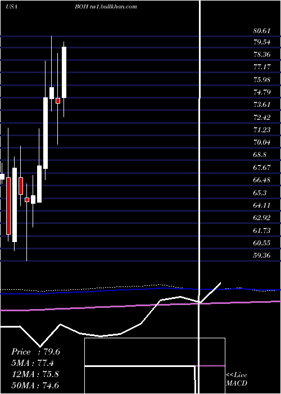Click the 67.67 price axis label
Viewport: 281px width, 394px height.
(262, 167)
